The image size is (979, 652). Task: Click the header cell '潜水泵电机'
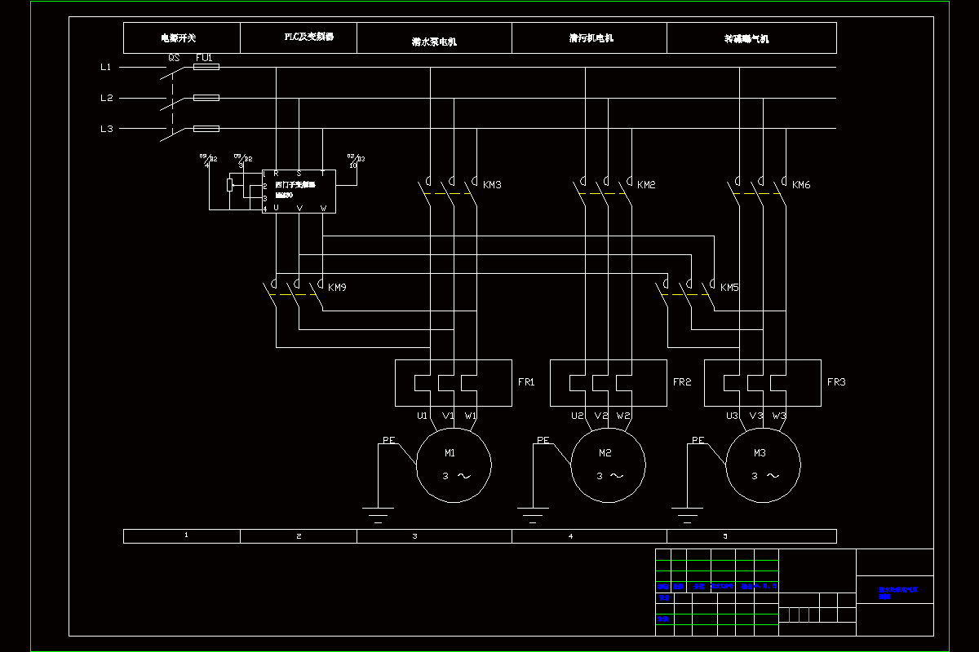[x=435, y=38]
